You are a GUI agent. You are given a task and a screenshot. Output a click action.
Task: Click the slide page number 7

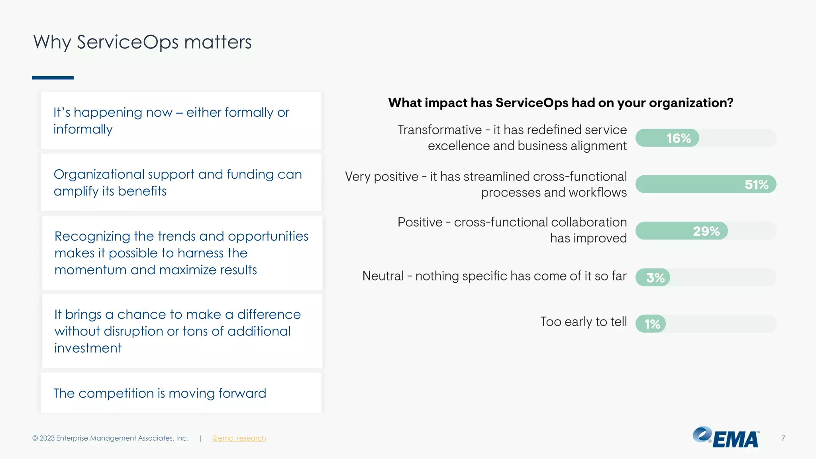click(x=783, y=438)
